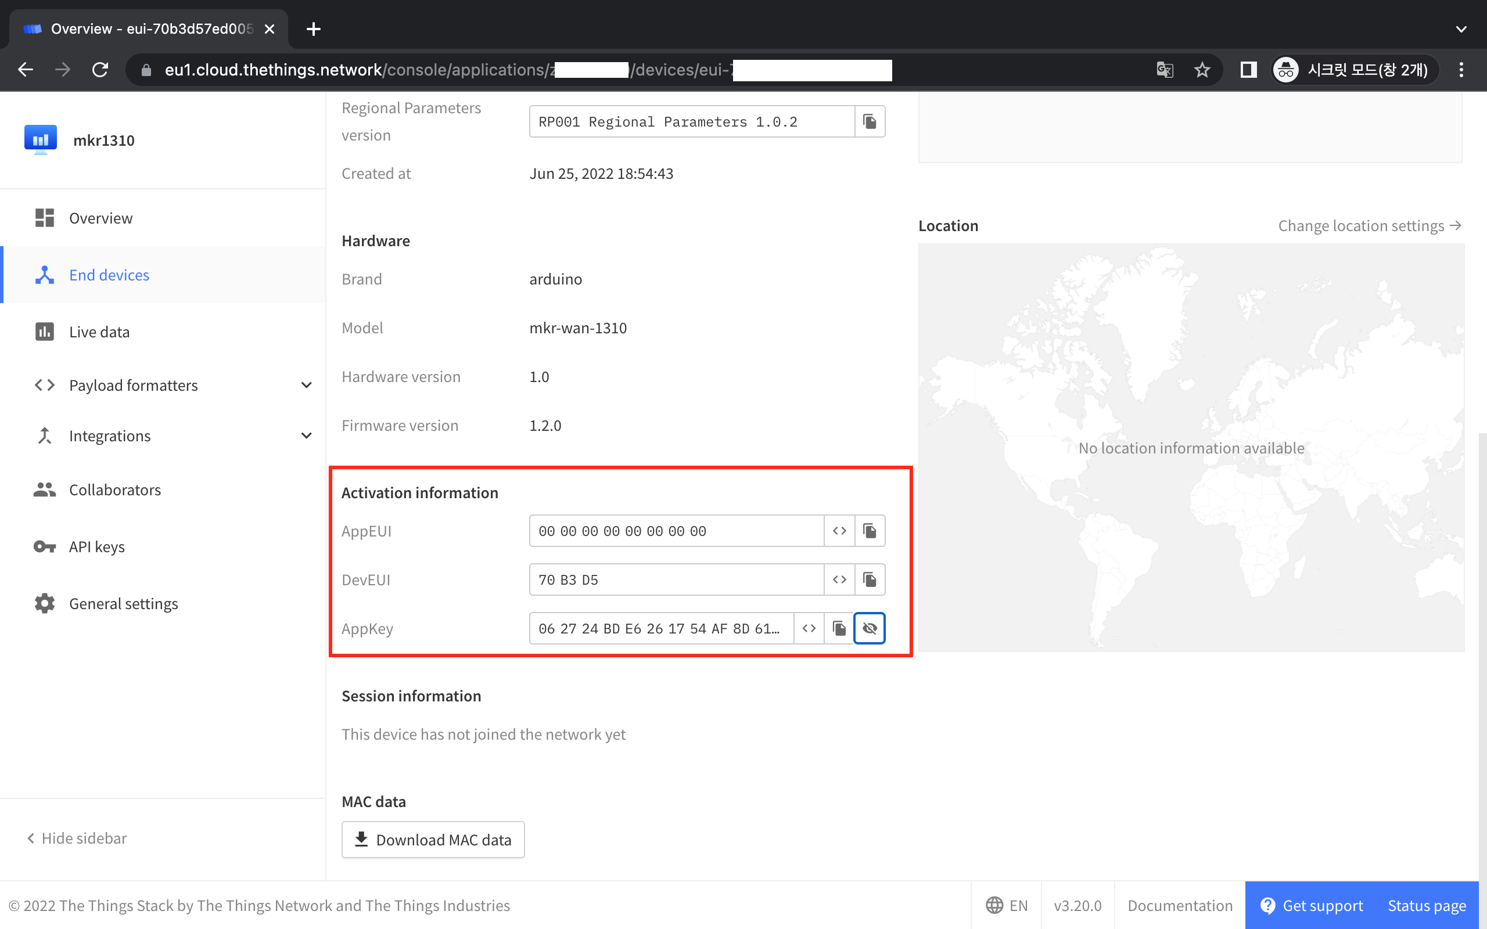Click the DevEUI value field
The width and height of the screenshot is (1487, 929).
[676, 579]
